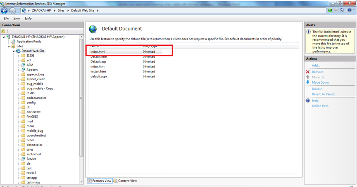Select the index.html document row

126,52
